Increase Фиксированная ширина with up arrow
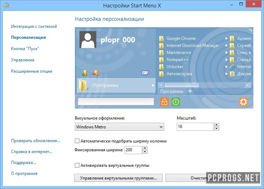 click(145, 148)
